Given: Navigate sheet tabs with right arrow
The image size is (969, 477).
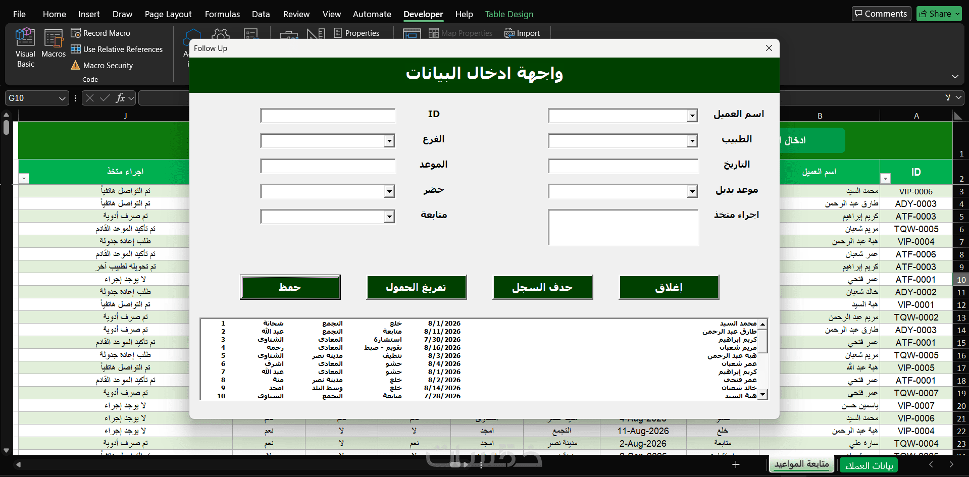Looking at the screenshot, I should pyautogui.click(x=951, y=464).
